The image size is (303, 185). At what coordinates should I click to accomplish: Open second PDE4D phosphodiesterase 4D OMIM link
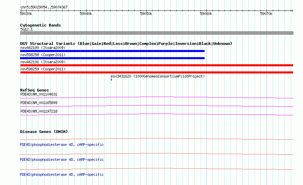(62, 160)
